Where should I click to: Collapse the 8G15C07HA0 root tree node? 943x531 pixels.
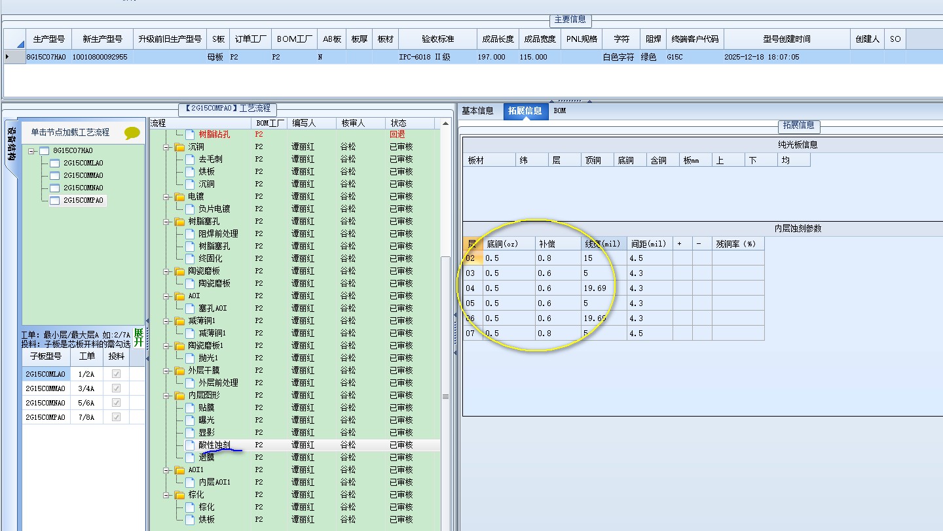(x=31, y=150)
